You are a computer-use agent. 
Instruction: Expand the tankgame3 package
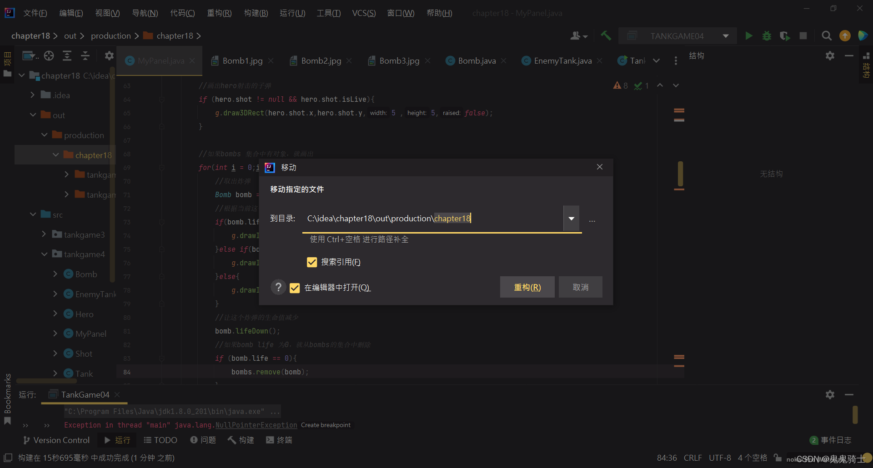[44, 234]
